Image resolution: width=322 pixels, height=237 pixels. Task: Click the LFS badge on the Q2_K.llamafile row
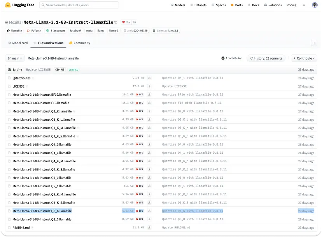point(140,111)
